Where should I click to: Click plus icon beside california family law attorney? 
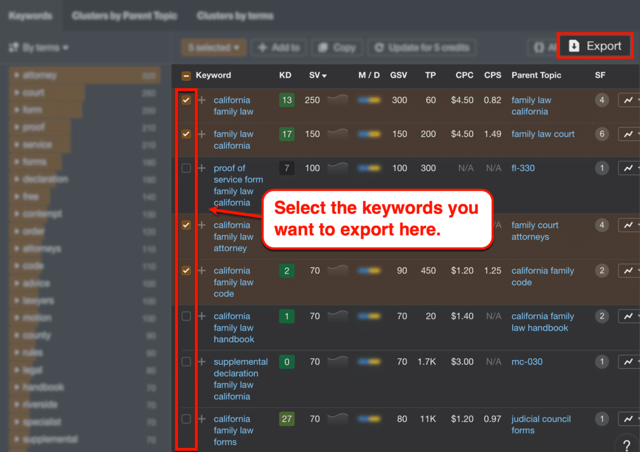(x=202, y=225)
